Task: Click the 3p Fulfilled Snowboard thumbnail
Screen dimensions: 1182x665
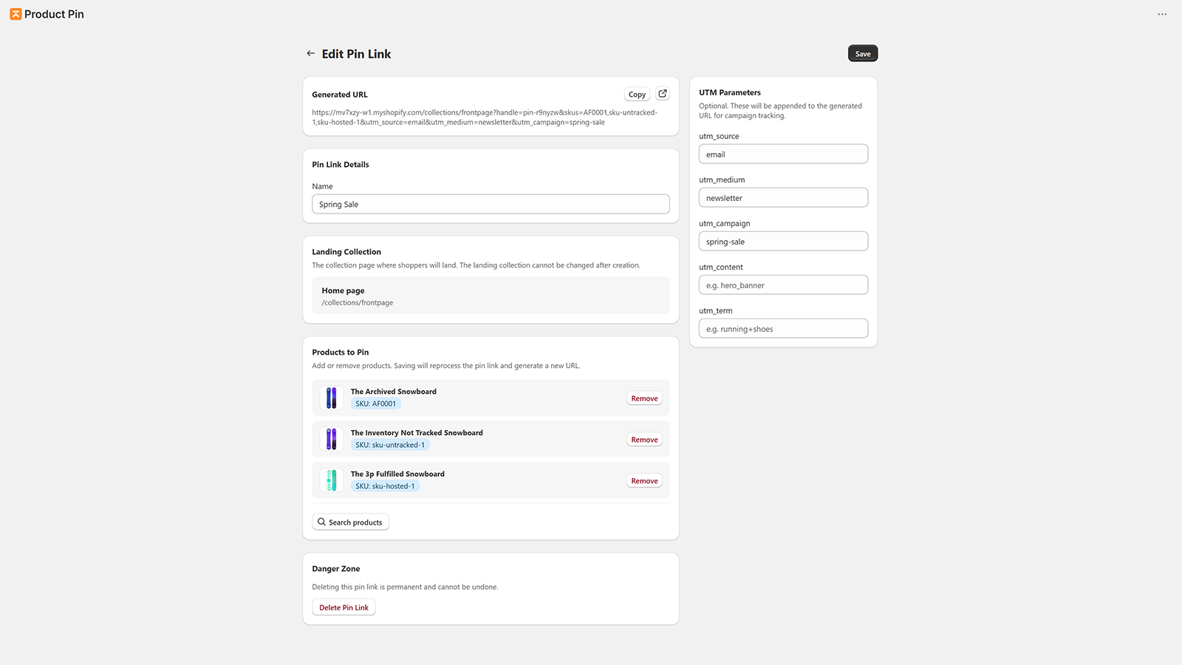Action: tap(332, 480)
